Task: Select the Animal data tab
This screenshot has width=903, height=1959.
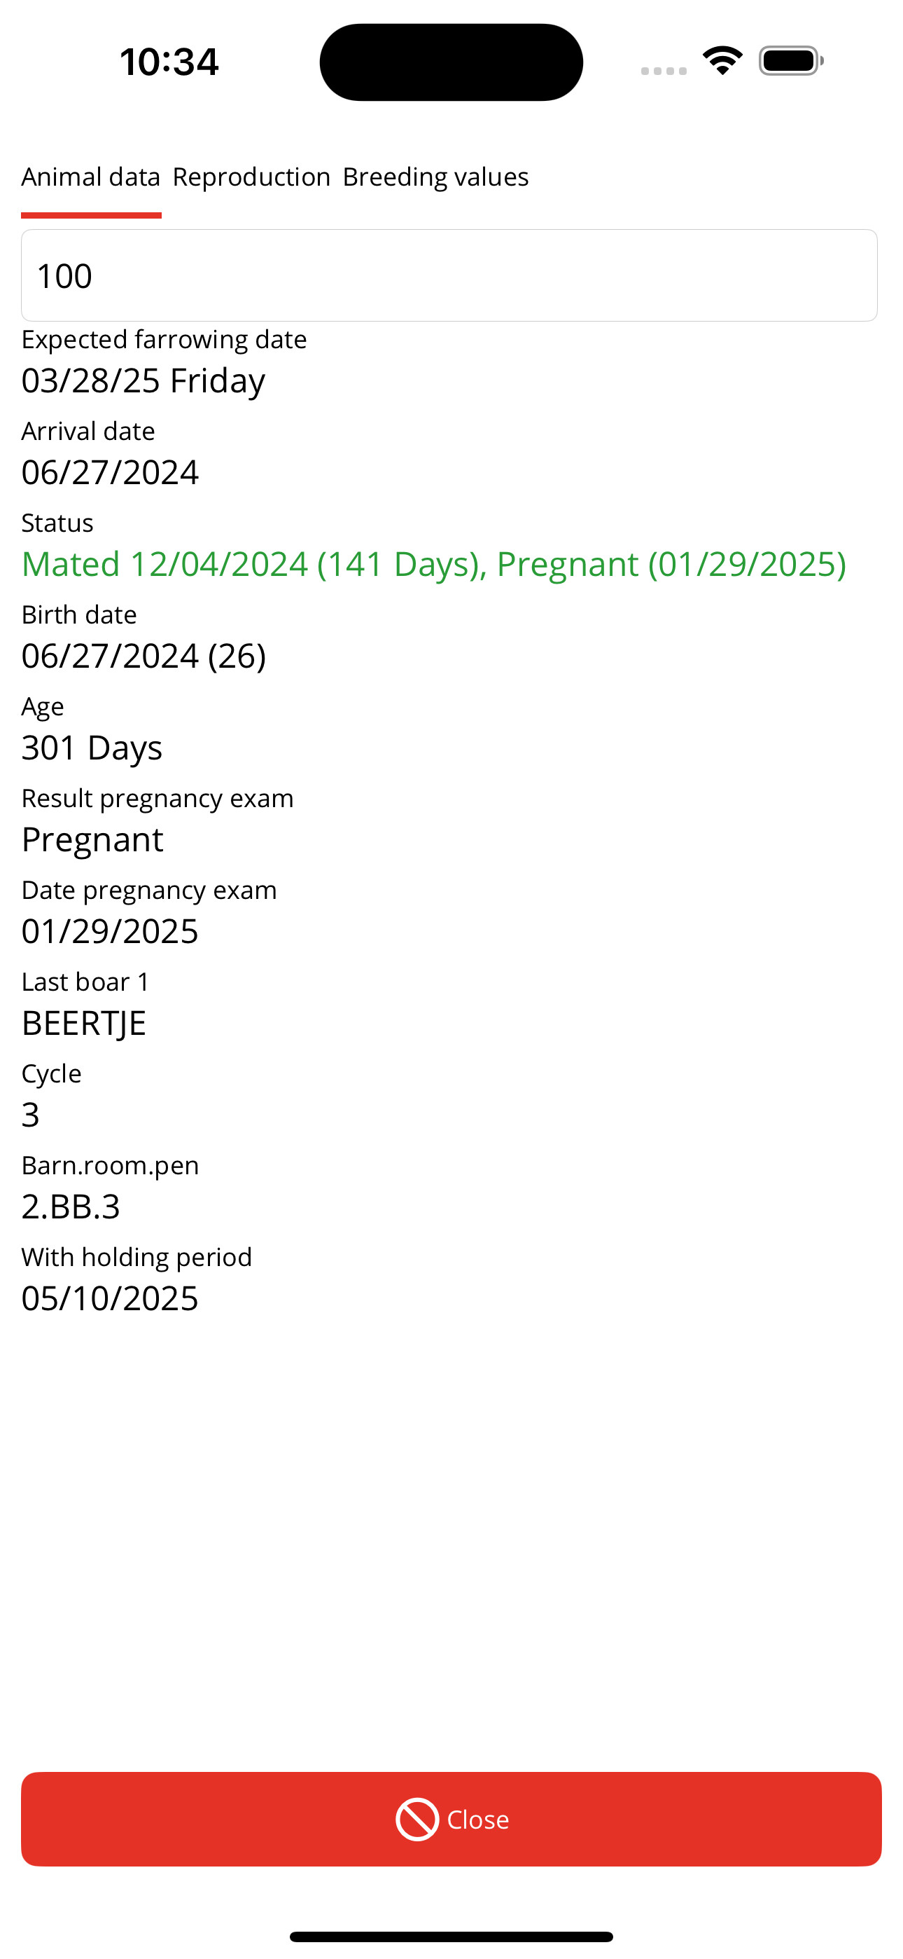Action: coord(90,177)
